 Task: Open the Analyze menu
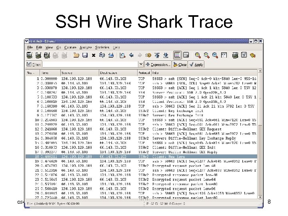pos(86,47)
